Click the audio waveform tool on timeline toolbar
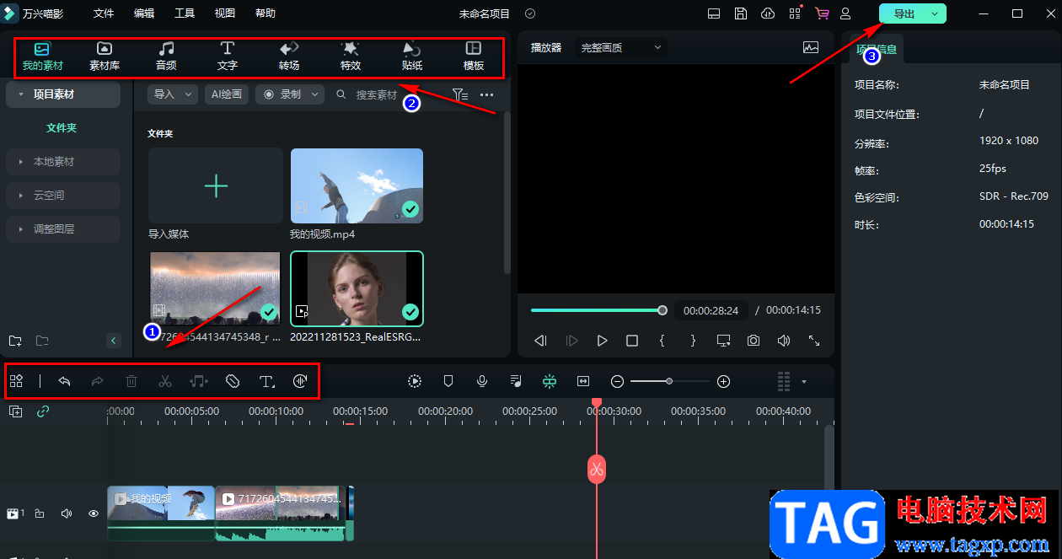Screen dimensions: 1062x559 coord(300,381)
